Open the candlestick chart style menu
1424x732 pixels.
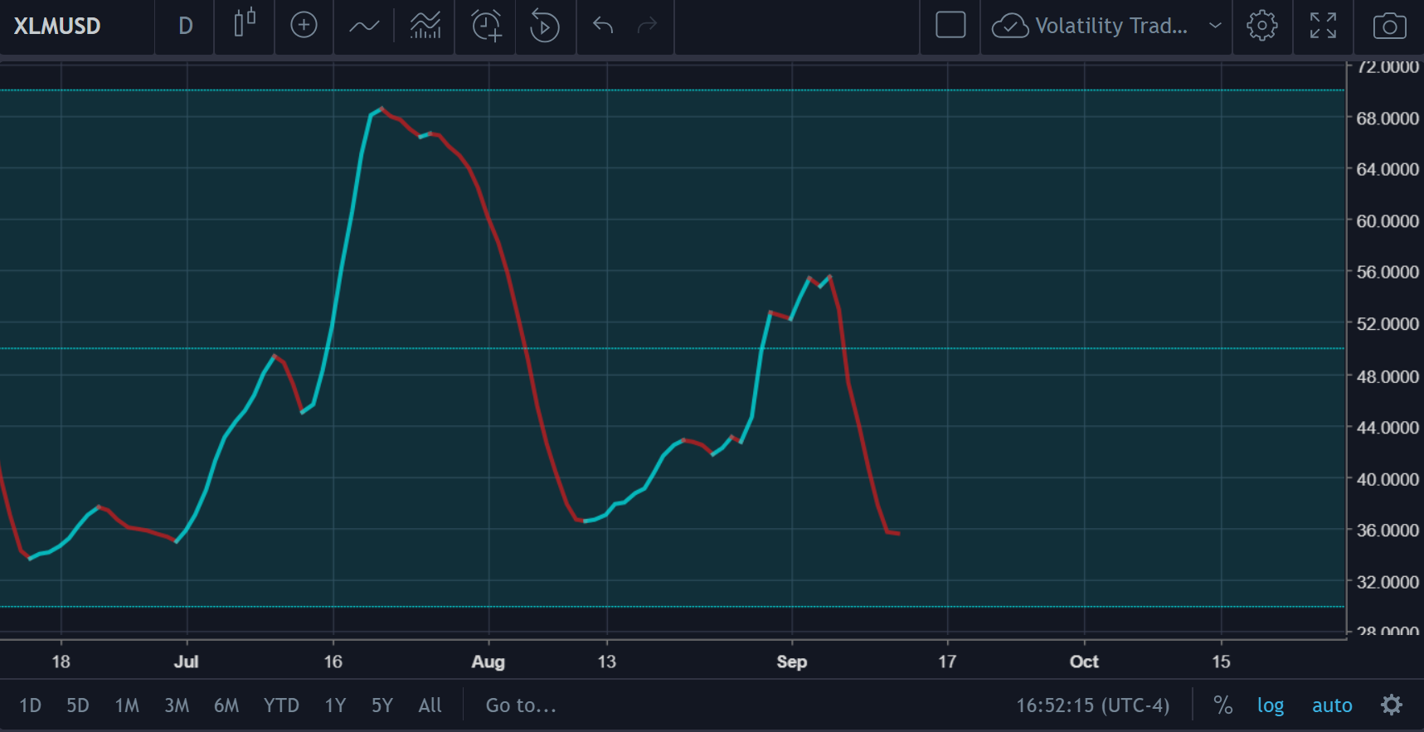[245, 25]
